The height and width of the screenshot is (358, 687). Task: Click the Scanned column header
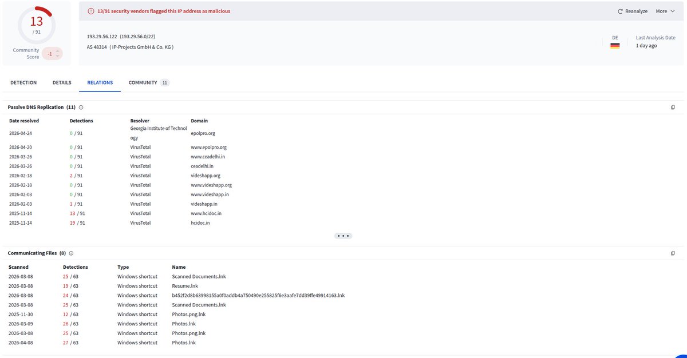point(18,267)
